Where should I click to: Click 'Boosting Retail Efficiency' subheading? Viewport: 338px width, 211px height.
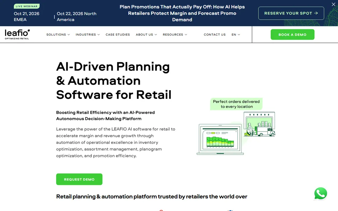[105, 116]
